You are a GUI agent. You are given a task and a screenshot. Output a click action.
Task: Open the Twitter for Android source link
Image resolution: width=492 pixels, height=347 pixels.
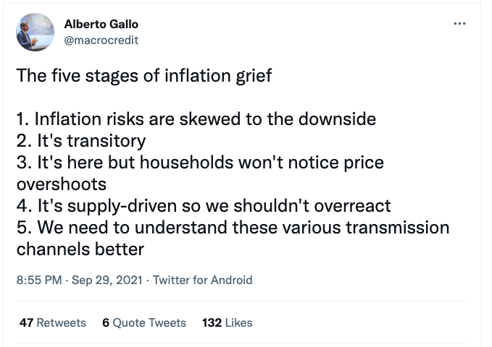[203, 280]
